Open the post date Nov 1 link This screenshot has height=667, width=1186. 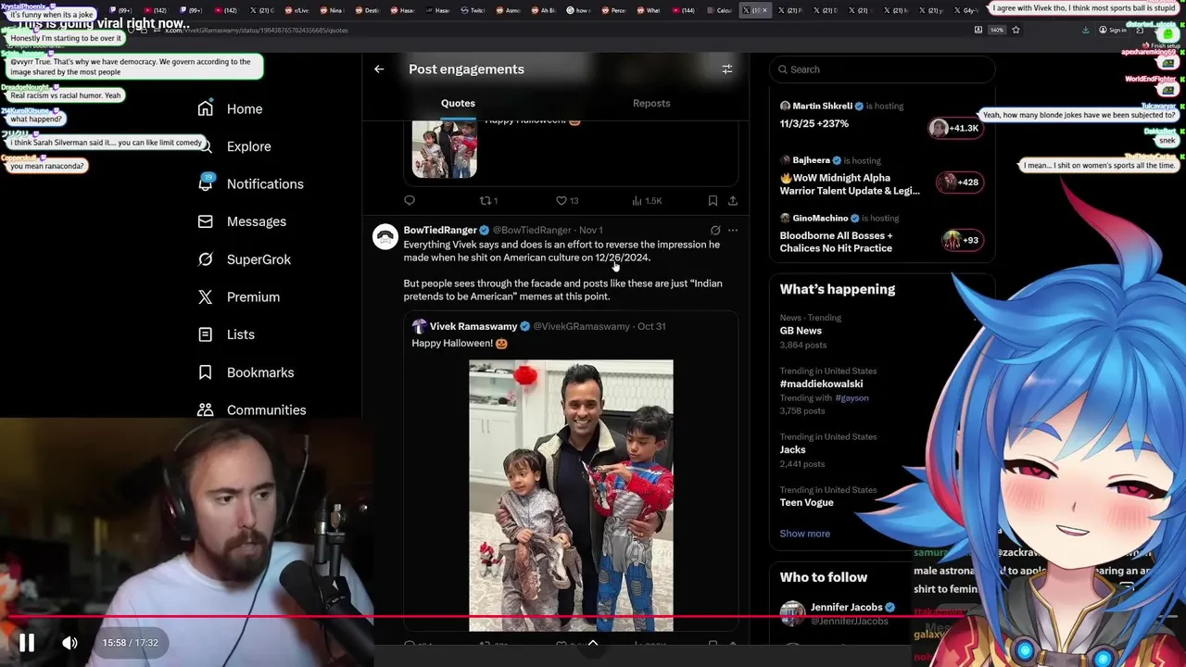590,230
